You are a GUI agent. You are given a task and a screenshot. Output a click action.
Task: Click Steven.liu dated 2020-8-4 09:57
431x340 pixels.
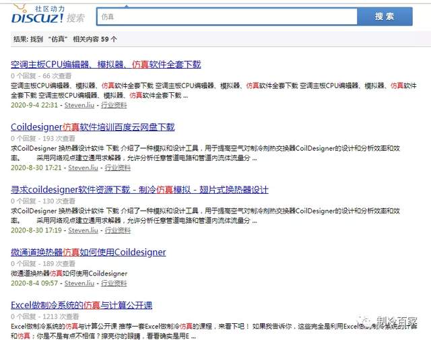click(79, 283)
